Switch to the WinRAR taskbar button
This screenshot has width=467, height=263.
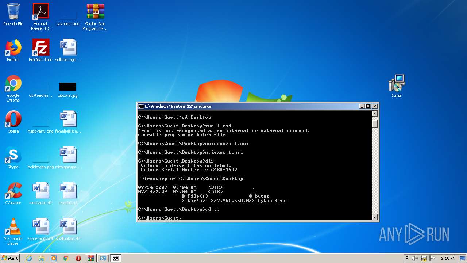coord(91,258)
